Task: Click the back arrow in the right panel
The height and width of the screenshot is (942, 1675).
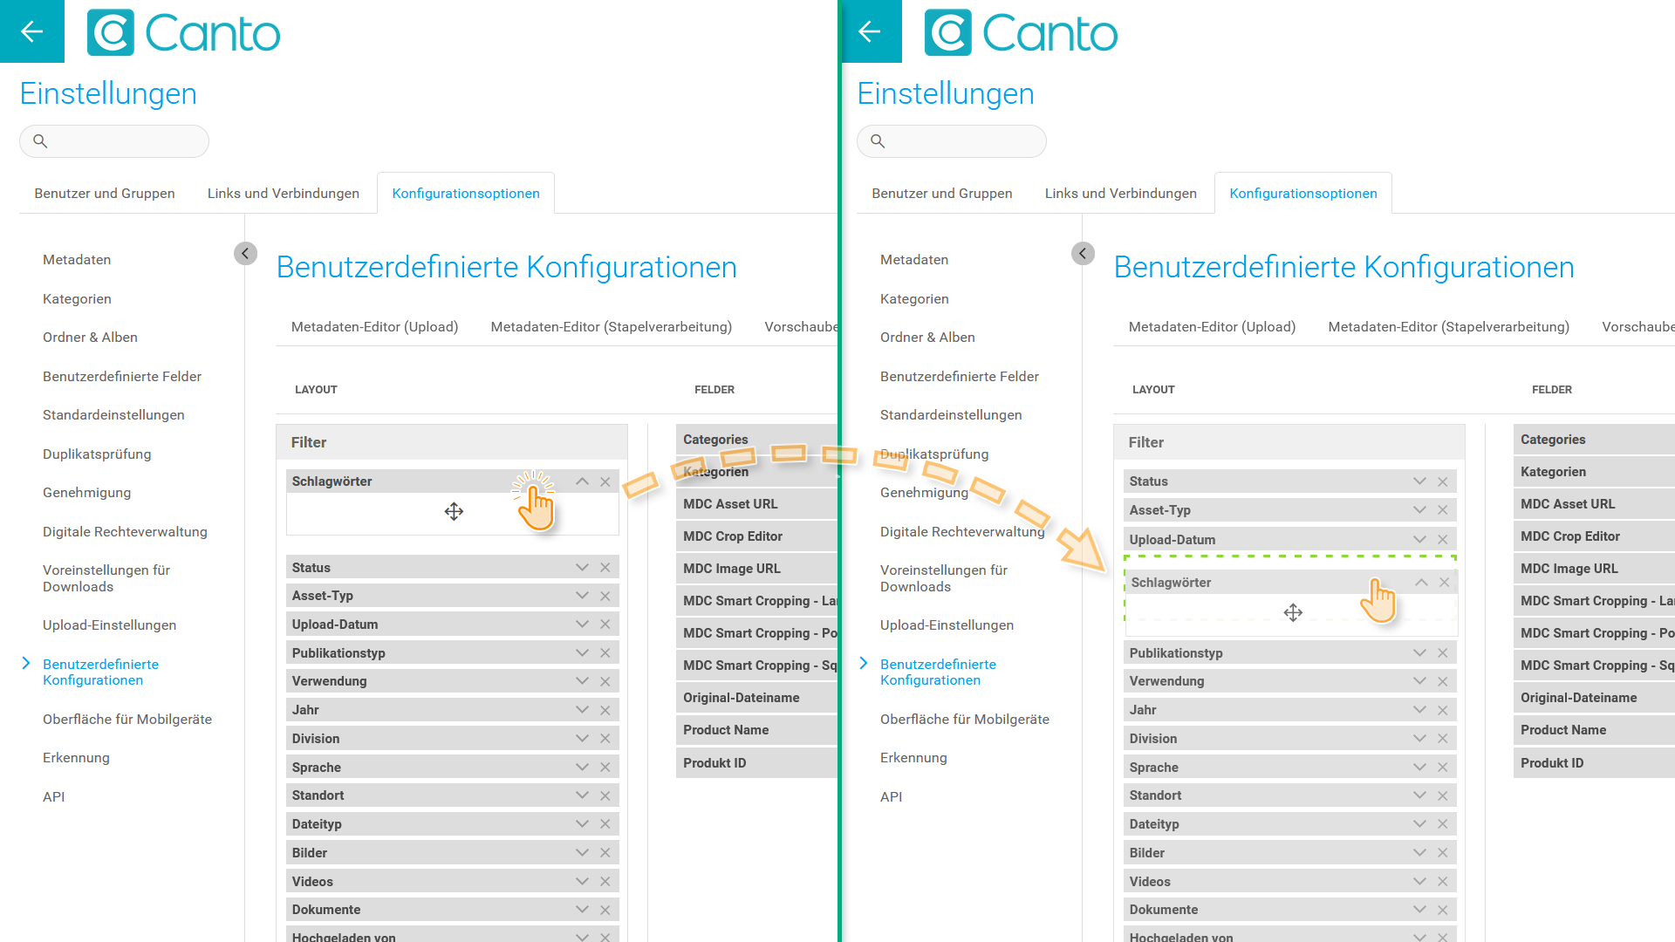Action: point(870,31)
